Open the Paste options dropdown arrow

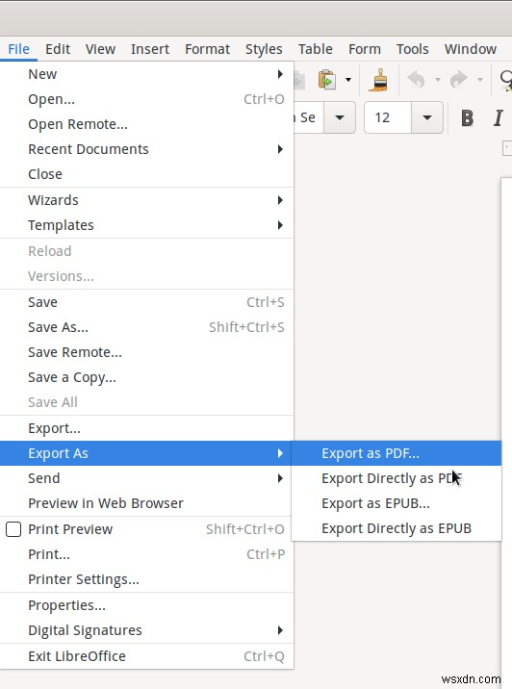tap(348, 80)
